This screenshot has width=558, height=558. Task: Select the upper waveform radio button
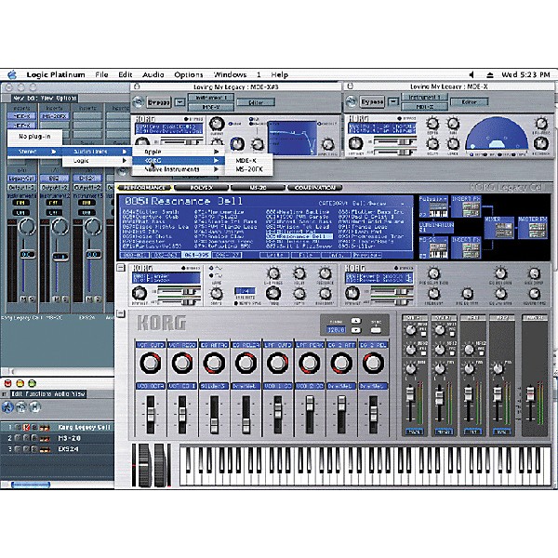click(x=212, y=268)
